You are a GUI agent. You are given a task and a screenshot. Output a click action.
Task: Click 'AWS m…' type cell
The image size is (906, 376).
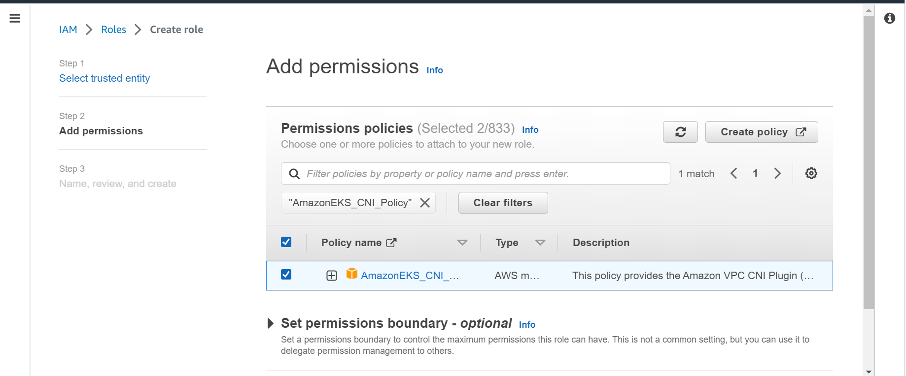click(x=517, y=276)
